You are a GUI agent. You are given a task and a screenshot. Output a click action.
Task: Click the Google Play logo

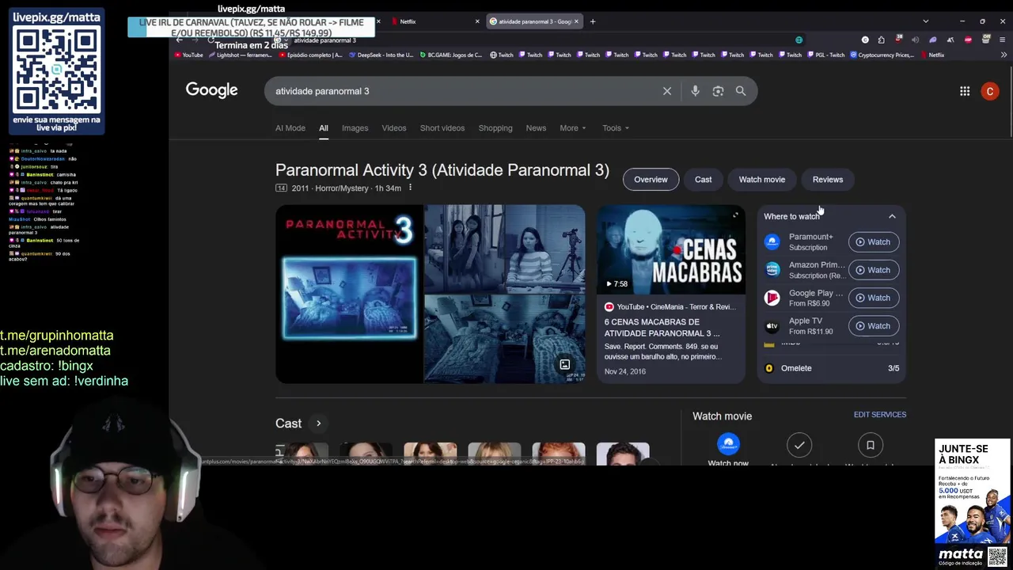click(x=772, y=298)
